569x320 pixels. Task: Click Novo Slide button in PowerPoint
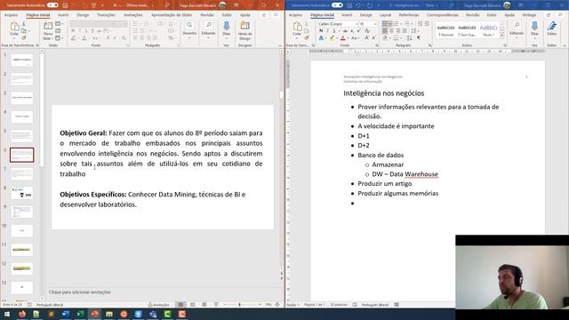click(48, 31)
